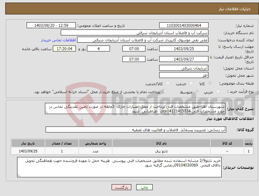Click the کد کالا column header
The width and height of the screenshot is (259, 196).
[227, 143]
